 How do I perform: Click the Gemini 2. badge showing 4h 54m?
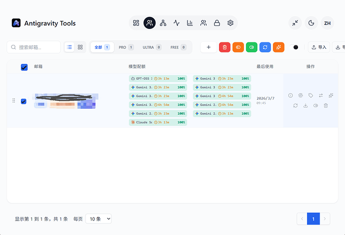click(x=222, y=105)
